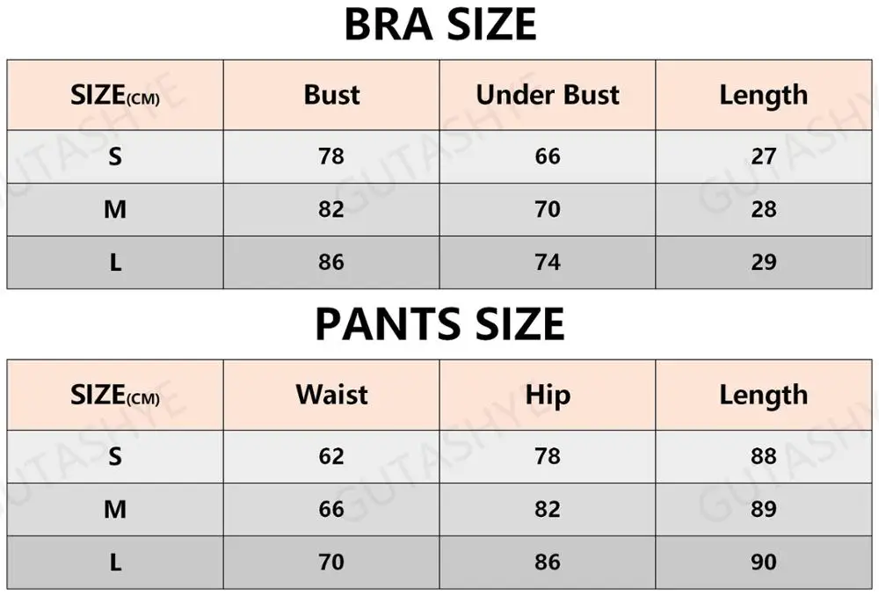Select the Bust column header
The width and height of the screenshot is (879, 596).
tap(331, 95)
